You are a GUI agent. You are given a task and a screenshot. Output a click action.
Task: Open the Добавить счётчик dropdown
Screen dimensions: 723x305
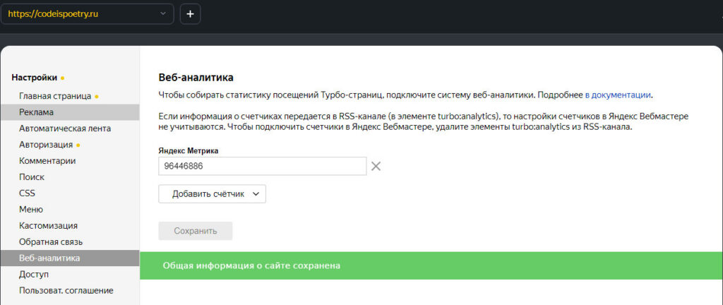212,194
